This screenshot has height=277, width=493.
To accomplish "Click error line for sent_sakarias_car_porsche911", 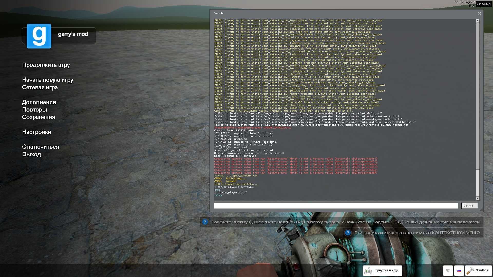I will click(x=298, y=35).
